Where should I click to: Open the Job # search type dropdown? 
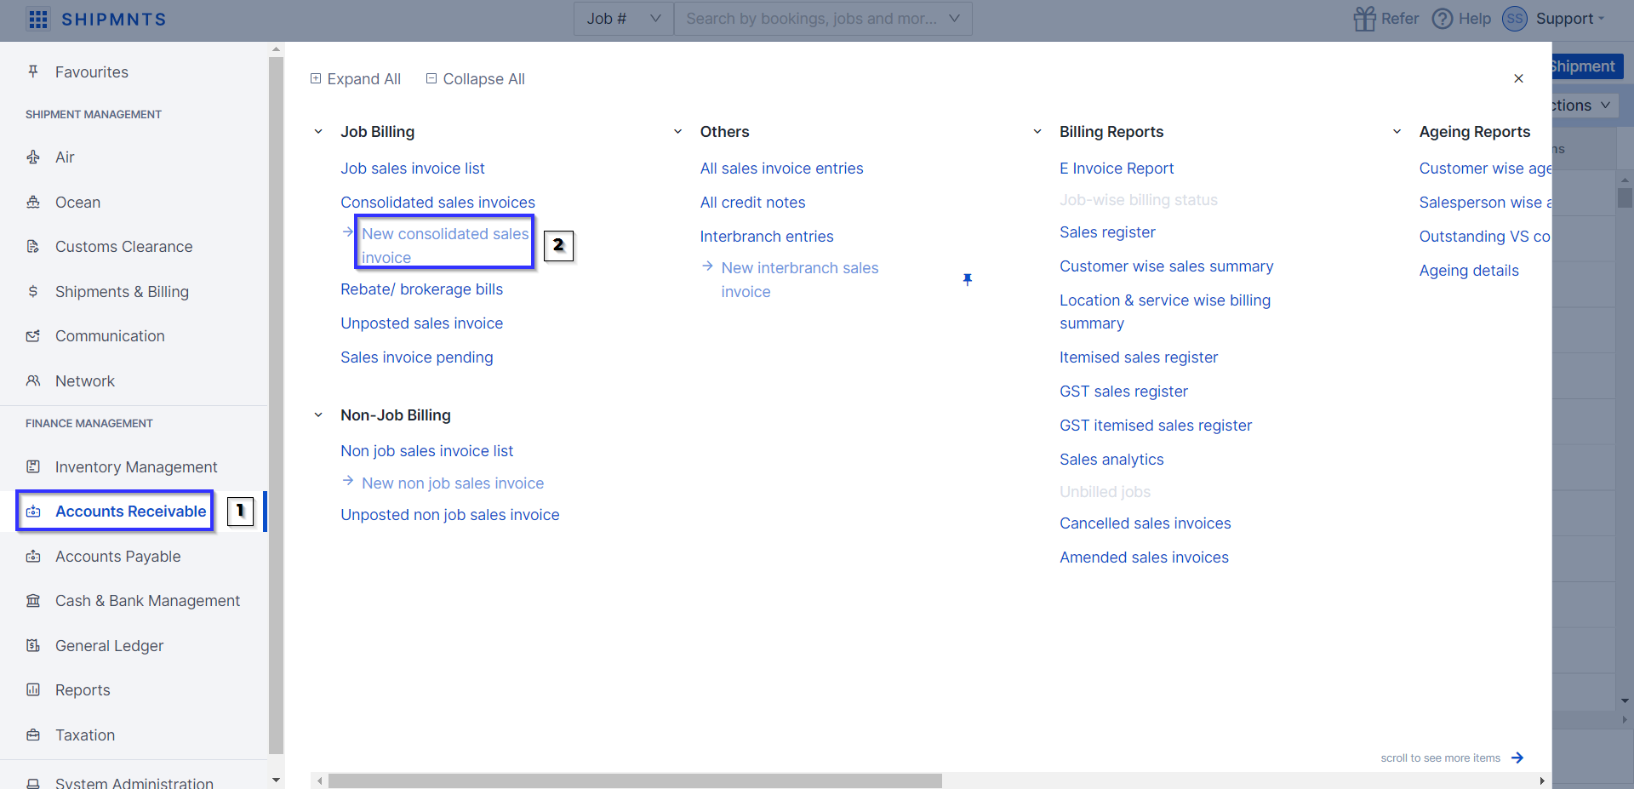(624, 19)
